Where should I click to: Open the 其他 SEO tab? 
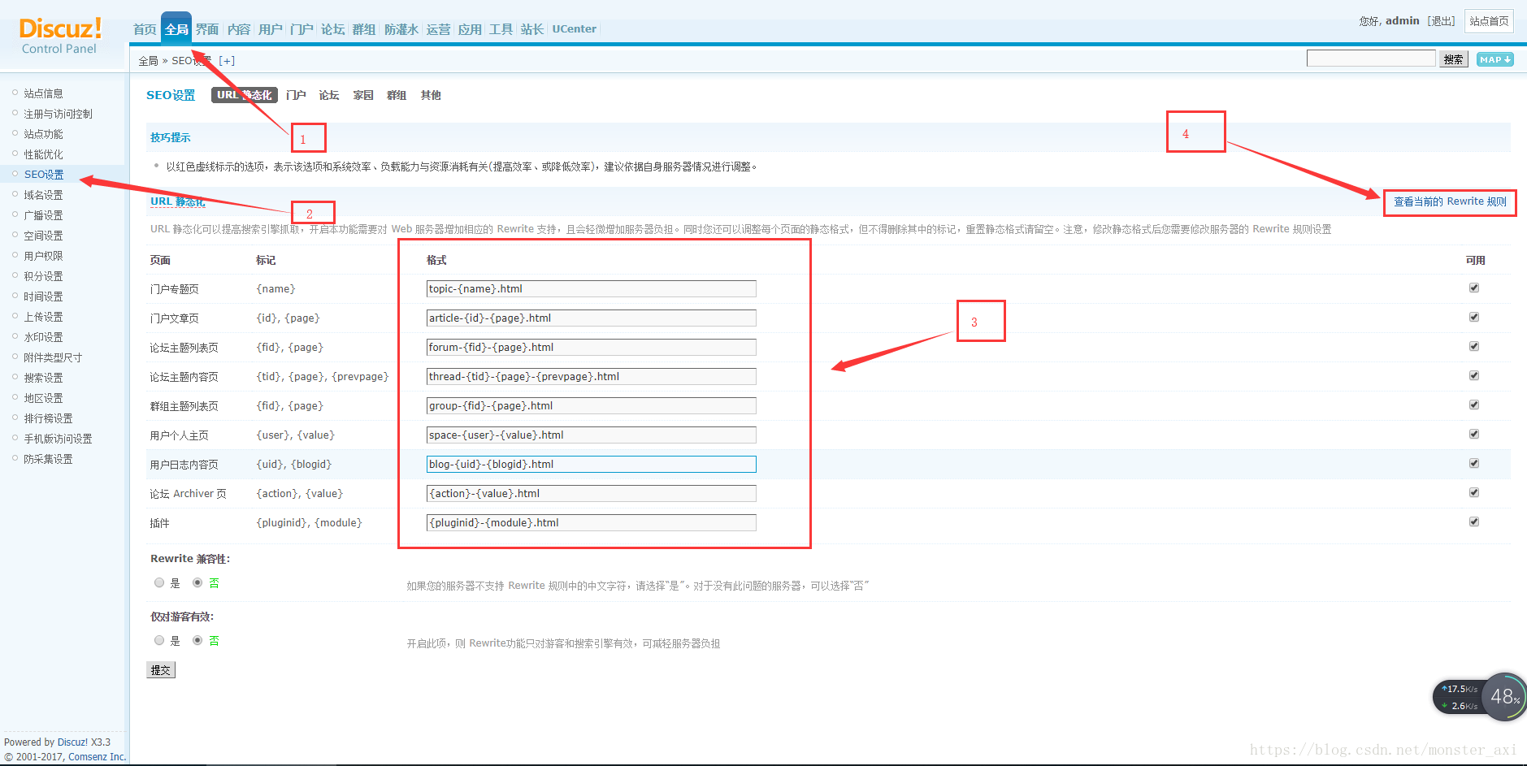point(431,95)
